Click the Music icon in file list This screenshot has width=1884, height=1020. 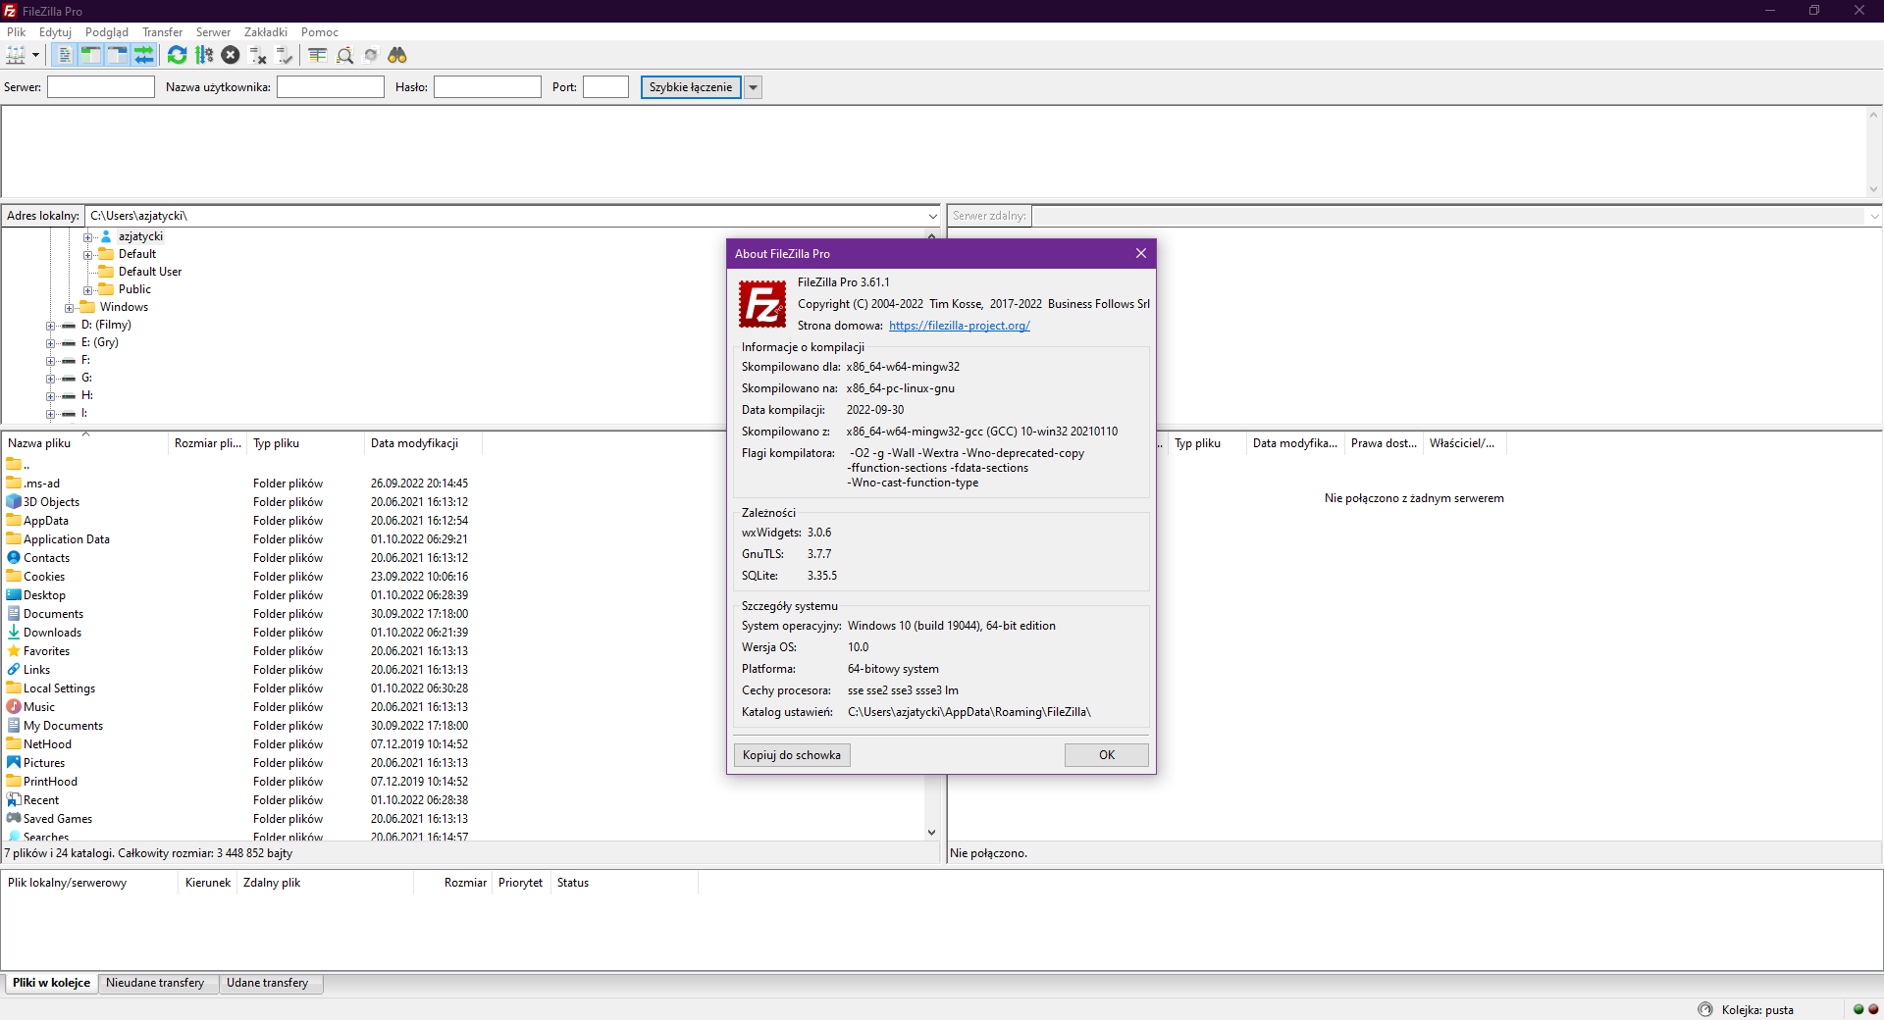coord(14,707)
